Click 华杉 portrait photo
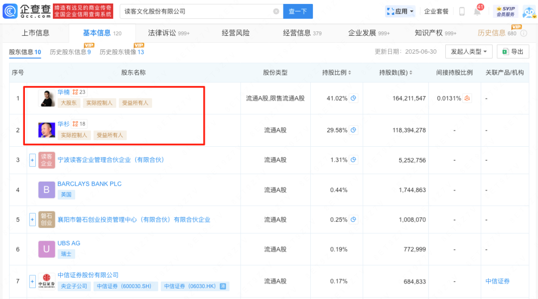Viewport: 538px width, 299px height. 47,130
